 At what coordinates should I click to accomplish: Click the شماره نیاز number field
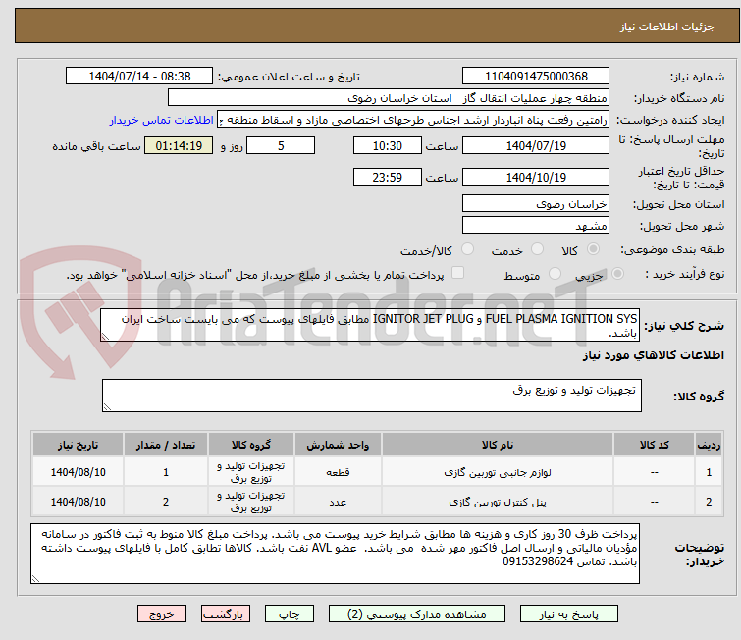(536, 77)
